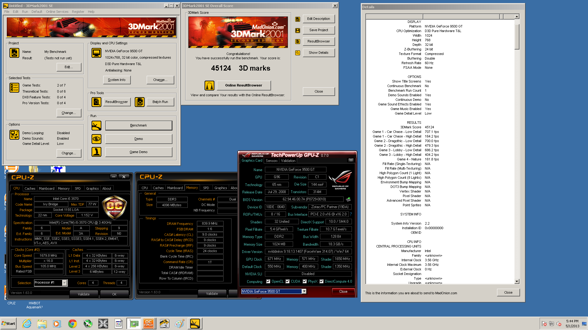588x330 pixels.
Task: Click the Windows Start button
Action: (9, 324)
